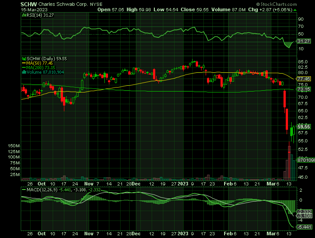Click the Chg +2.87 (+5.06%) value

(x=270, y=9)
